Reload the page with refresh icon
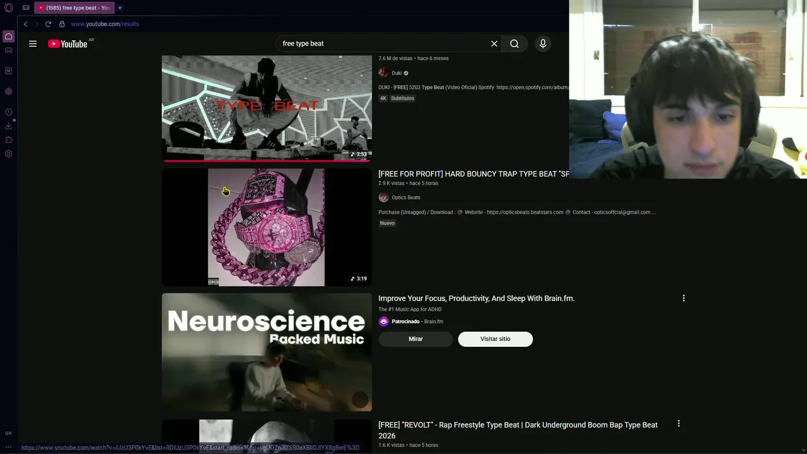The image size is (807, 454). [x=48, y=24]
